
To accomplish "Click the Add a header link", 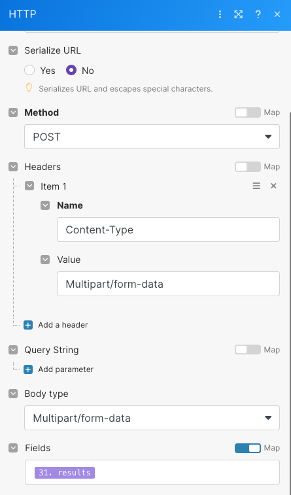I will pos(63,325).
